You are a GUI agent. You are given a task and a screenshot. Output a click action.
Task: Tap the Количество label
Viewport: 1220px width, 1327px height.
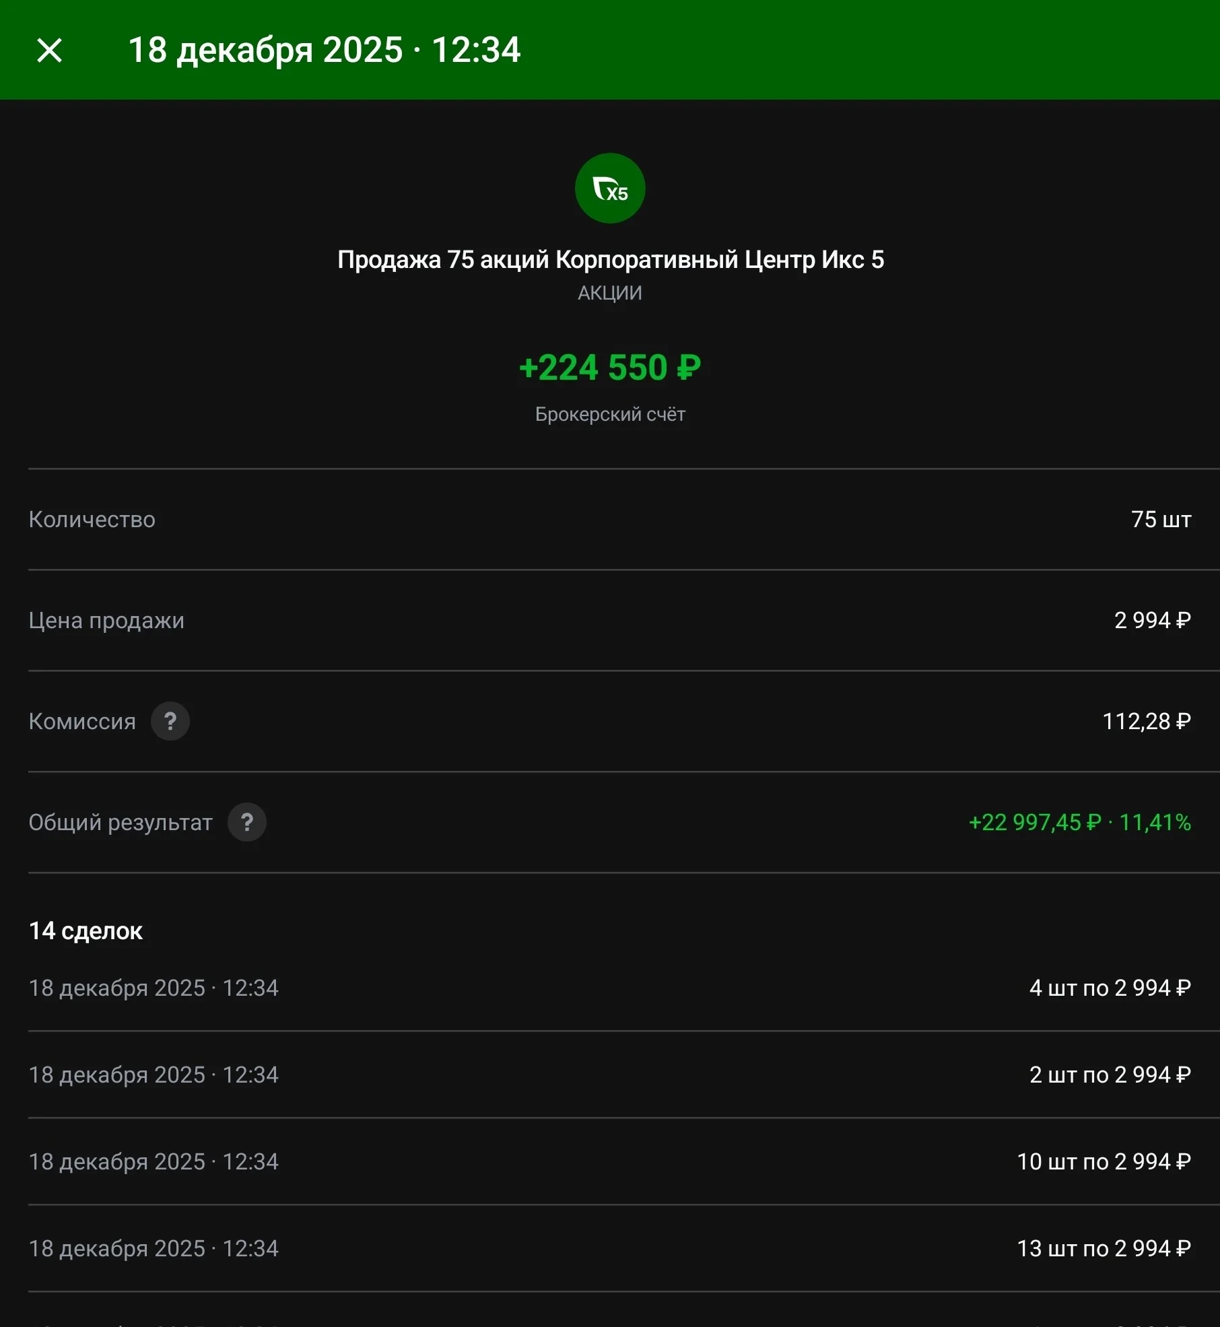tap(92, 520)
